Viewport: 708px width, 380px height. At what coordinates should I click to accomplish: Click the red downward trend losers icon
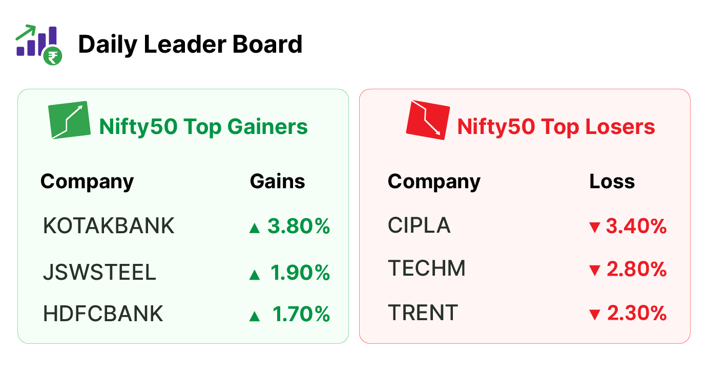[x=428, y=120]
